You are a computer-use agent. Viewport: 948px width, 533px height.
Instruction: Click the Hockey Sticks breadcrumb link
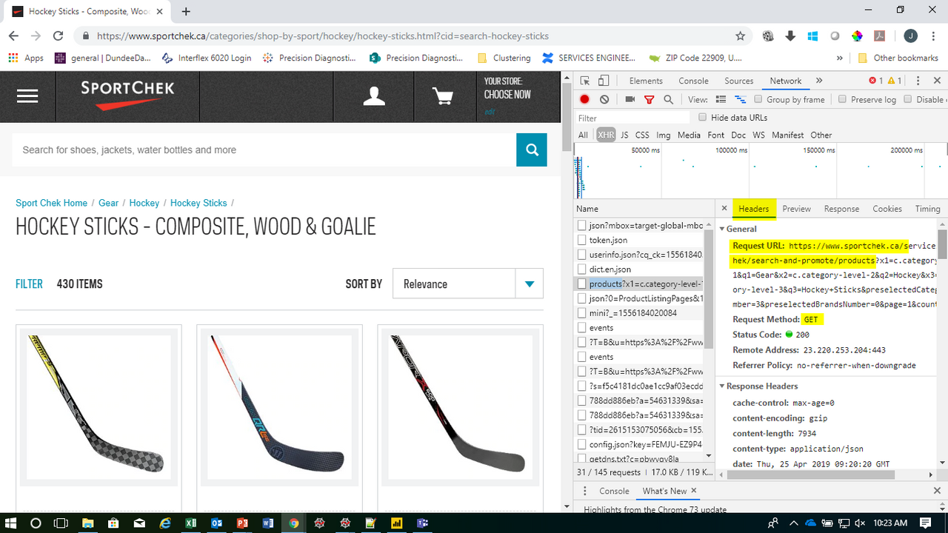(198, 203)
